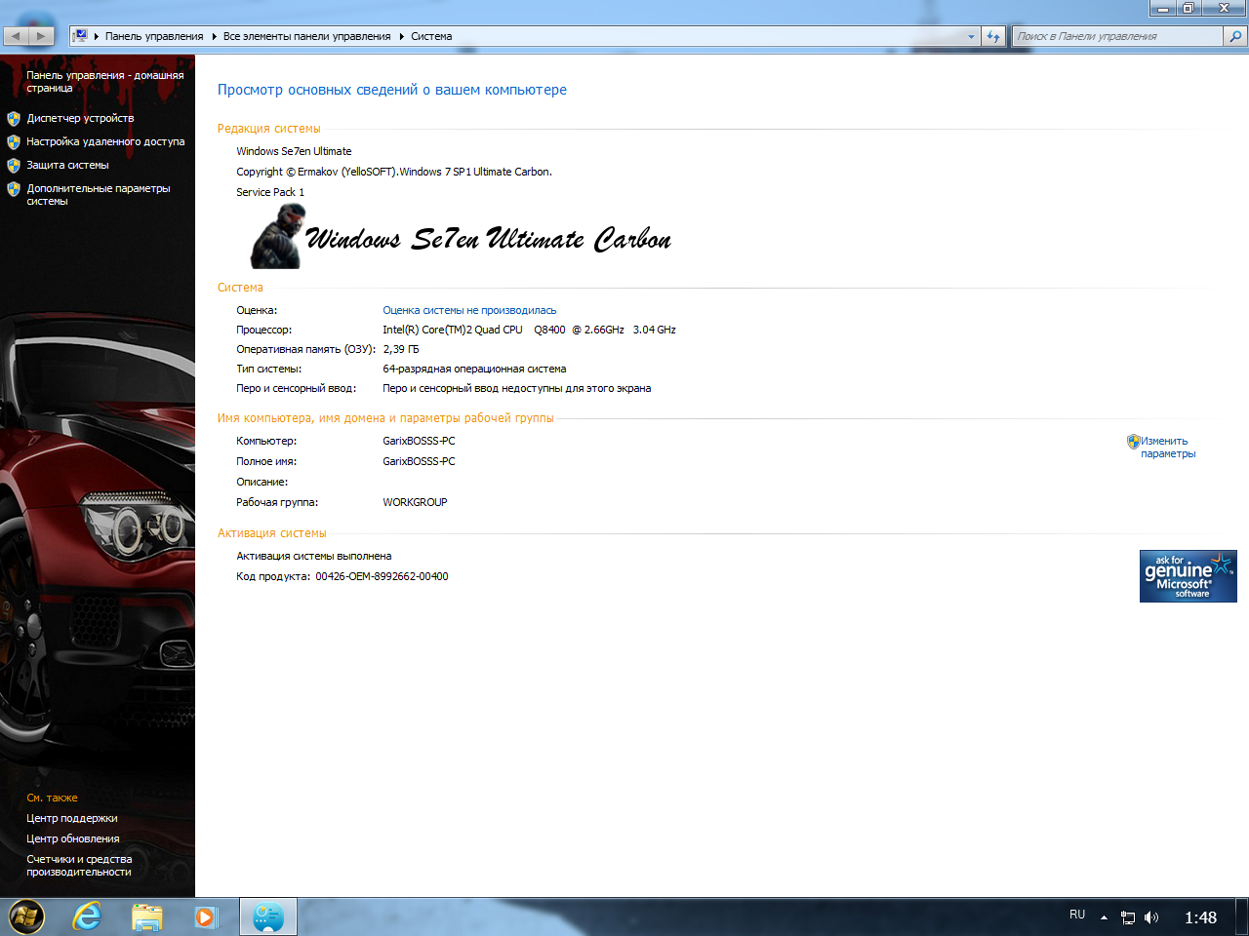Screen dimensions: 1249x936
Task: Go back with the Back arrow button
Action: point(17,36)
